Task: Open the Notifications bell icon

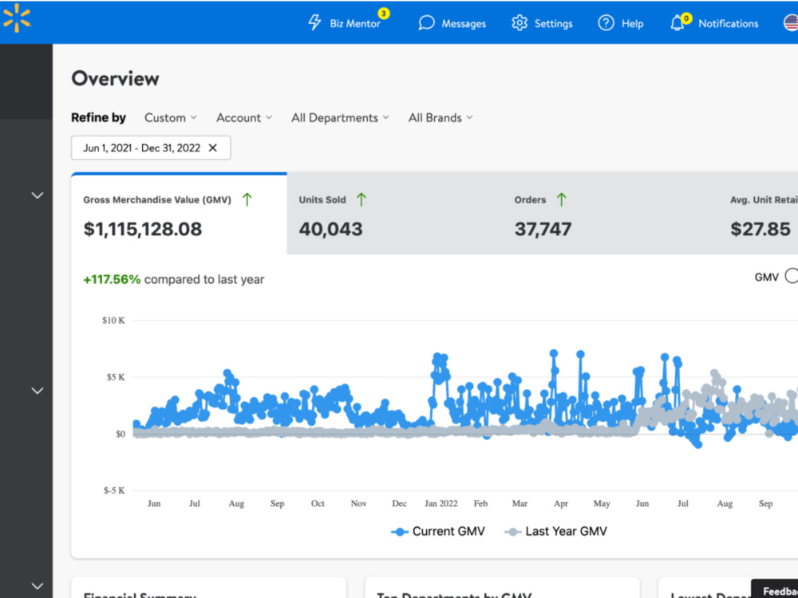Action: pyautogui.click(x=677, y=23)
